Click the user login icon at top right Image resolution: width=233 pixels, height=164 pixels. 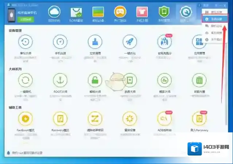point(199,5)
